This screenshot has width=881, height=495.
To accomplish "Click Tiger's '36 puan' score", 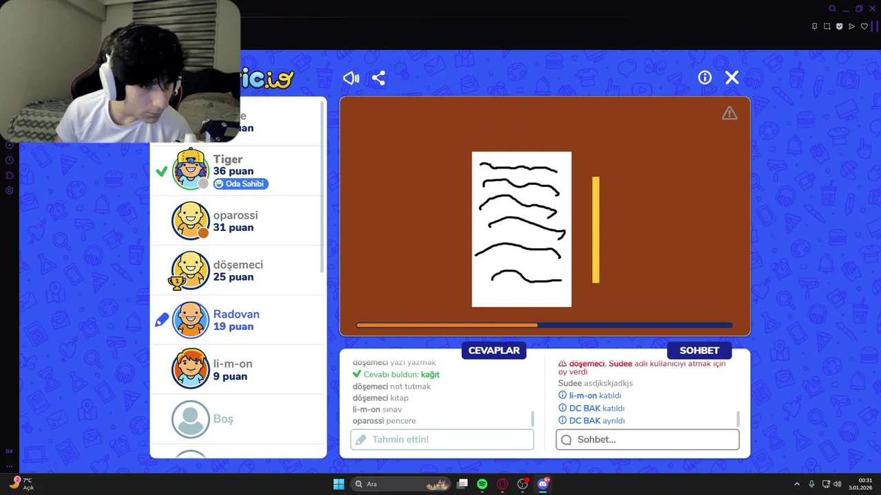I will (x=233, y=171).
